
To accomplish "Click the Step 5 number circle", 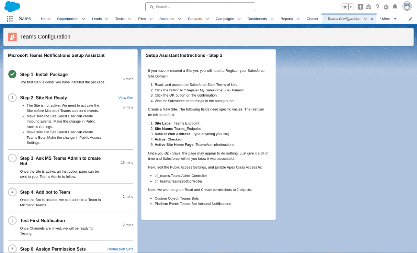I will click(x=12, y=220).
